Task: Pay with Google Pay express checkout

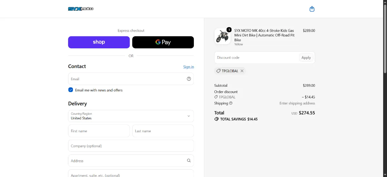Action: (x=163, y=42)
